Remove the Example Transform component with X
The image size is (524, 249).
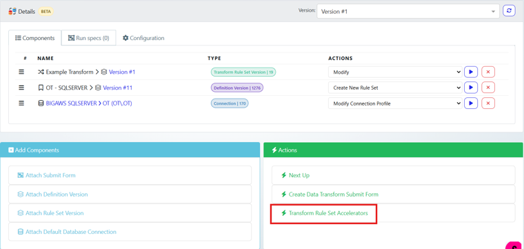pos(488,72)
